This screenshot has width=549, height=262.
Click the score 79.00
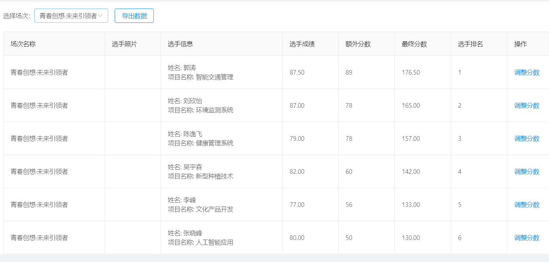coord(297,139)
